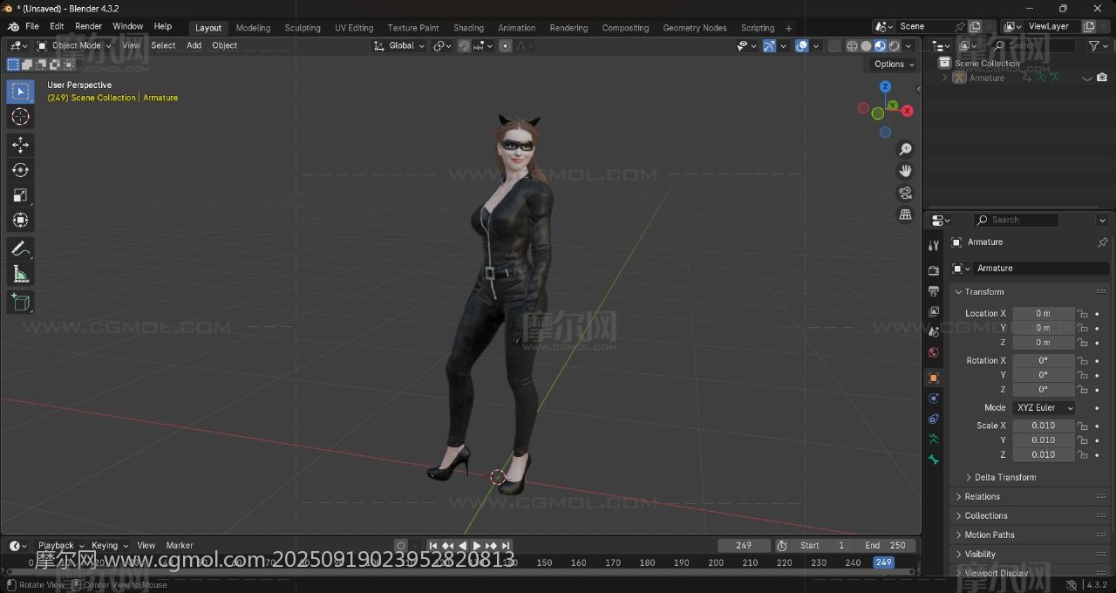Select the Add Cube tool
The height and width of the screenshot is (593, 1116).
21,303
